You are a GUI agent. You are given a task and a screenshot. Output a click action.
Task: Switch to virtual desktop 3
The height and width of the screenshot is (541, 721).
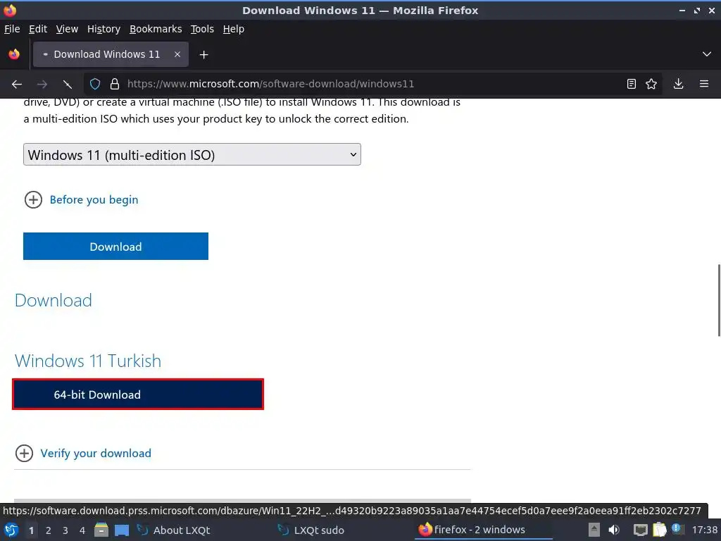65,530
